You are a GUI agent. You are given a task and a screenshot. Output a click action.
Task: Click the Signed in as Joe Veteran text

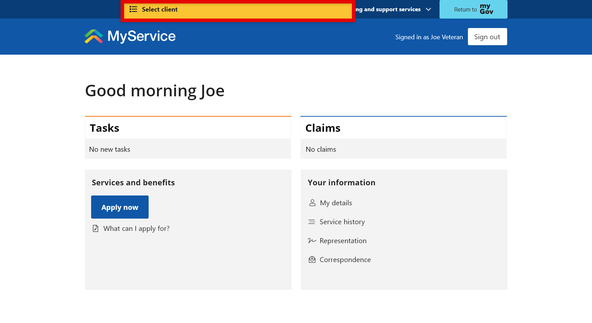[x=429, y=36]
